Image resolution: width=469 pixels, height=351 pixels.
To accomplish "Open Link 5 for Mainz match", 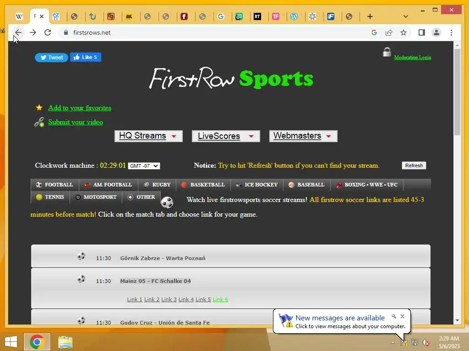I will pyautogui.click(x=203, y=299).
